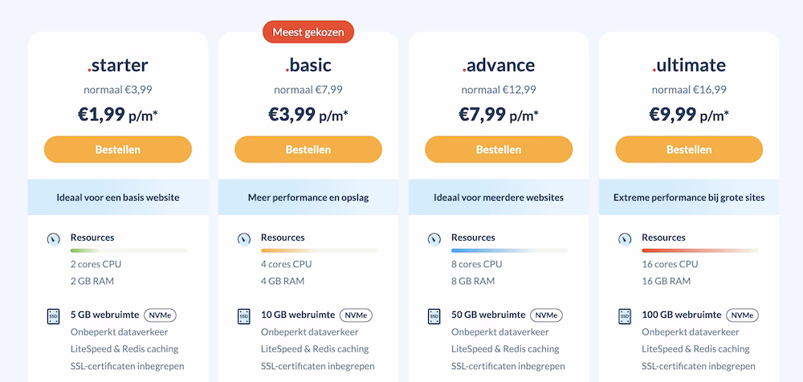Click the NVMe badge next to 100 GB webruimte
Viewport: 803px width, 382px height.
(743, 315)
